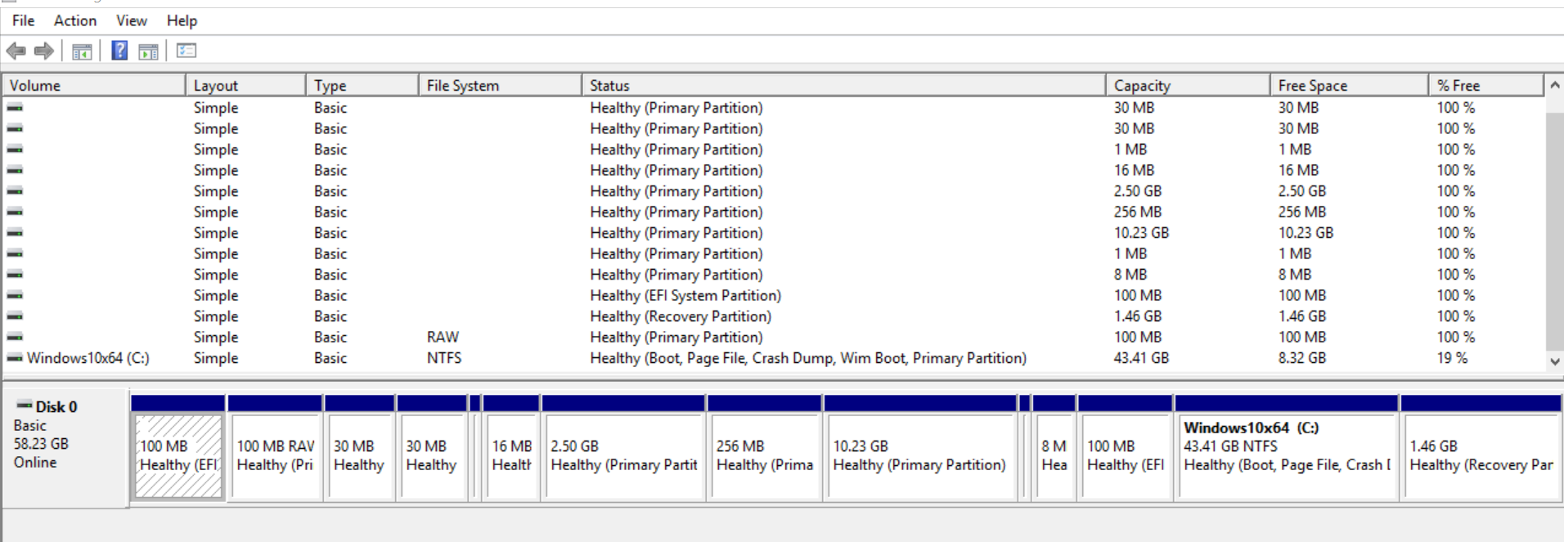
Task: Click the '8.32 GB' free space cell
Action: (x=1302, y=358)
